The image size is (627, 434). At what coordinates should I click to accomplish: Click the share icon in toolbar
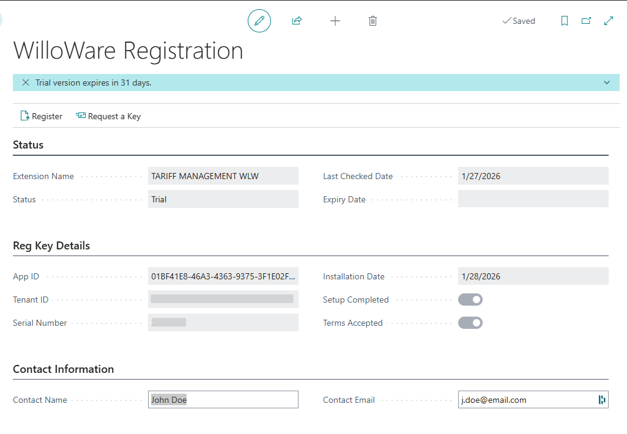click(x=297, y=21)
